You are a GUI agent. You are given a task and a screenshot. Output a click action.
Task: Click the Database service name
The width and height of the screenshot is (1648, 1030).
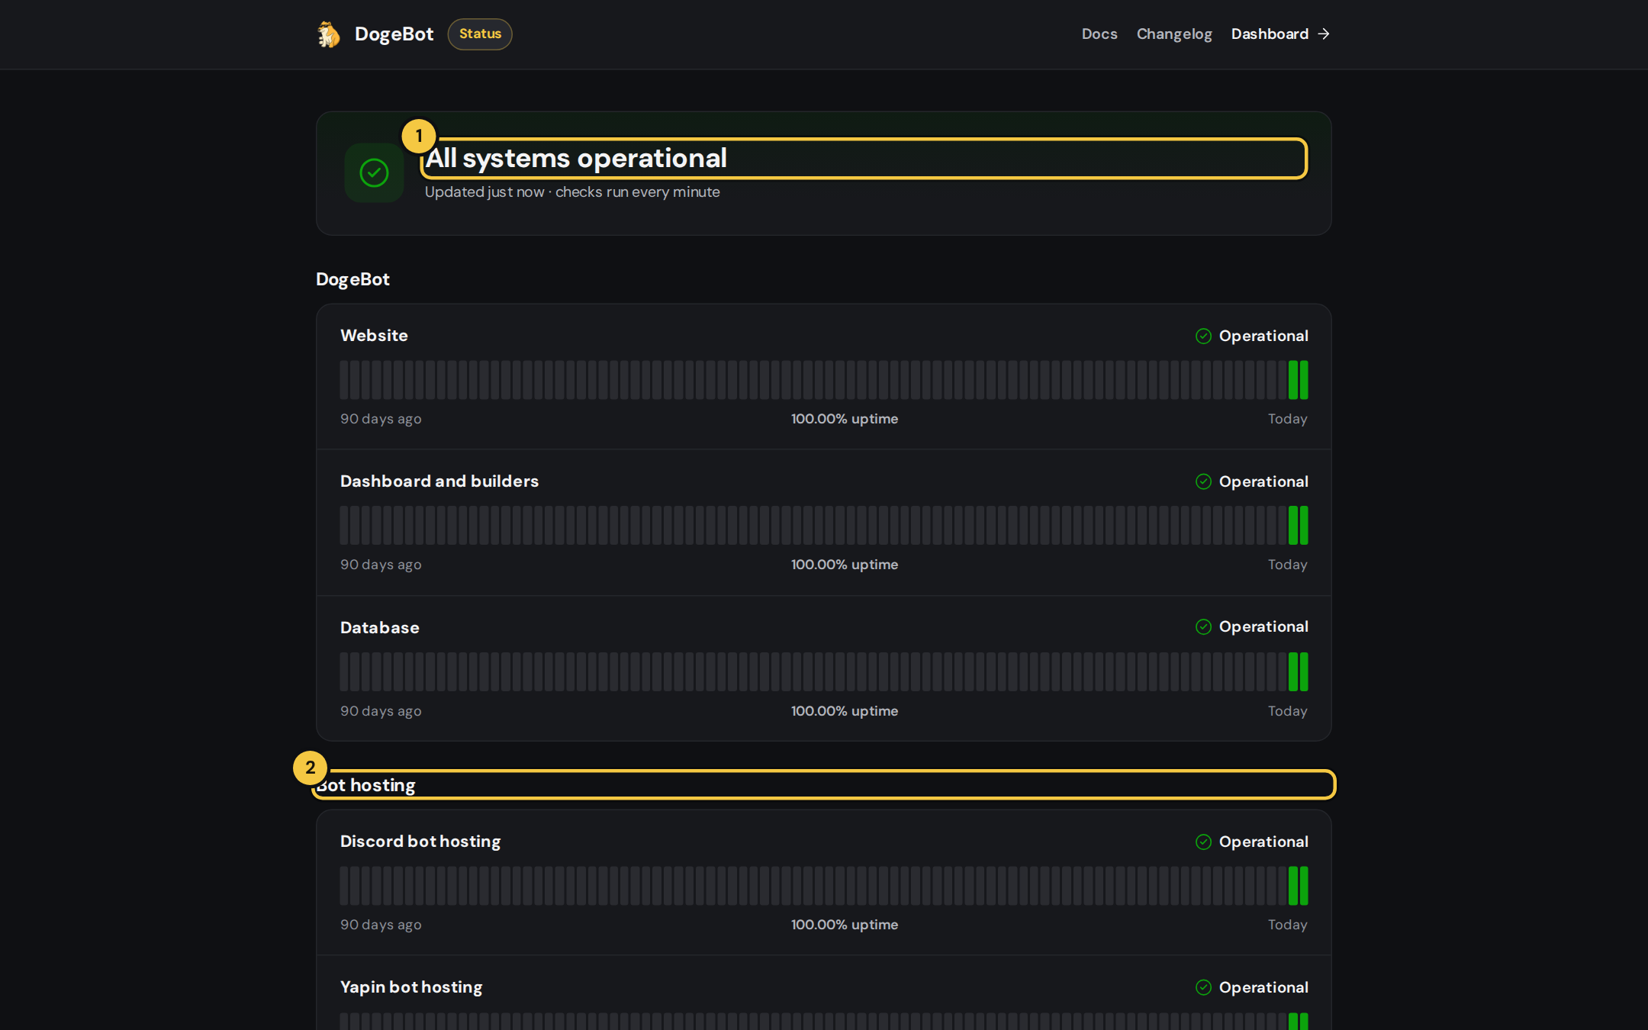coord(380,628)
